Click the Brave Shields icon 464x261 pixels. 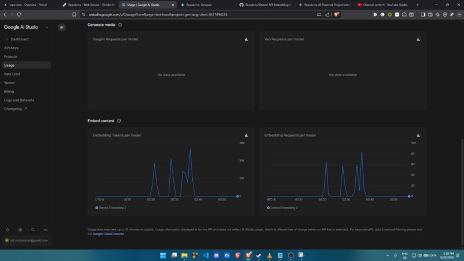tap(336, 14)
